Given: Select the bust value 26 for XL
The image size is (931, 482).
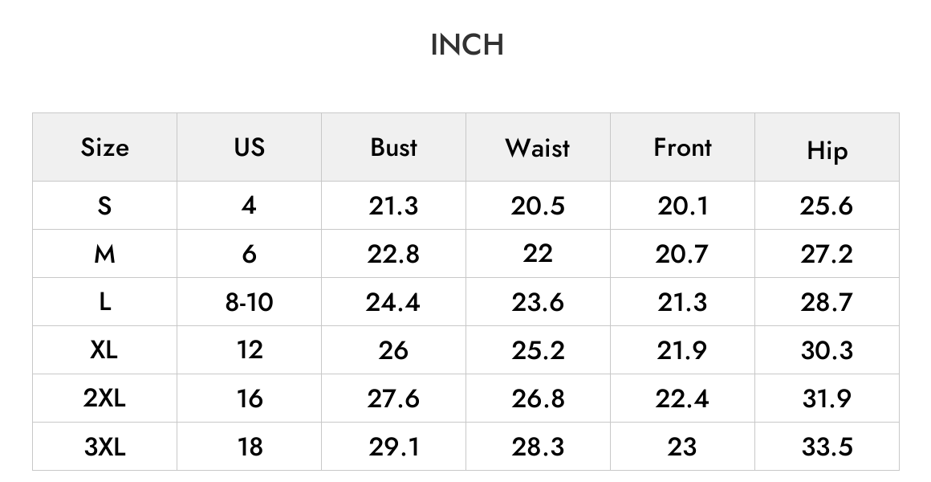Looking at the screenshot, I should (393, 350).
